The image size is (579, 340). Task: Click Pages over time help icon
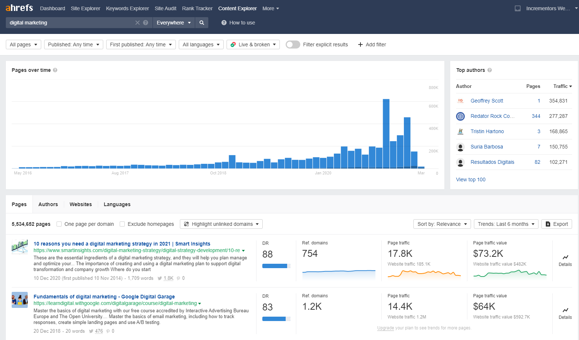pos(55,70)
